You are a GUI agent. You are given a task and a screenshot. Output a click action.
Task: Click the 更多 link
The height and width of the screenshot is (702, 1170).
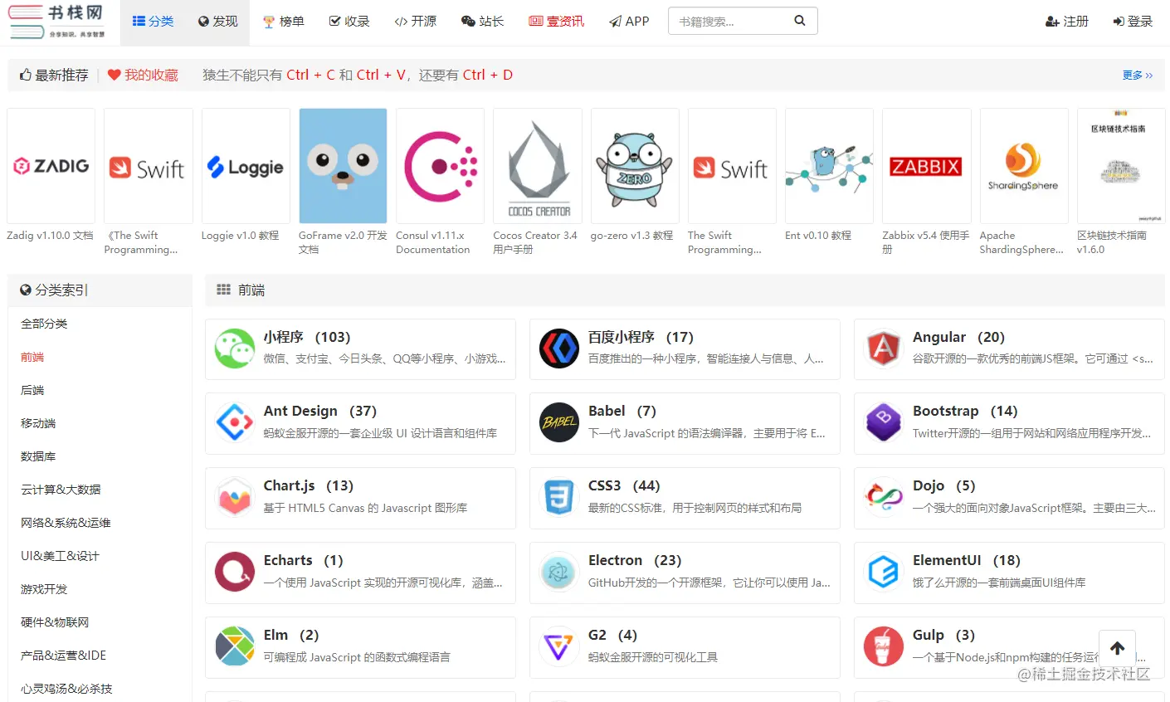(x=1138, y=75)
